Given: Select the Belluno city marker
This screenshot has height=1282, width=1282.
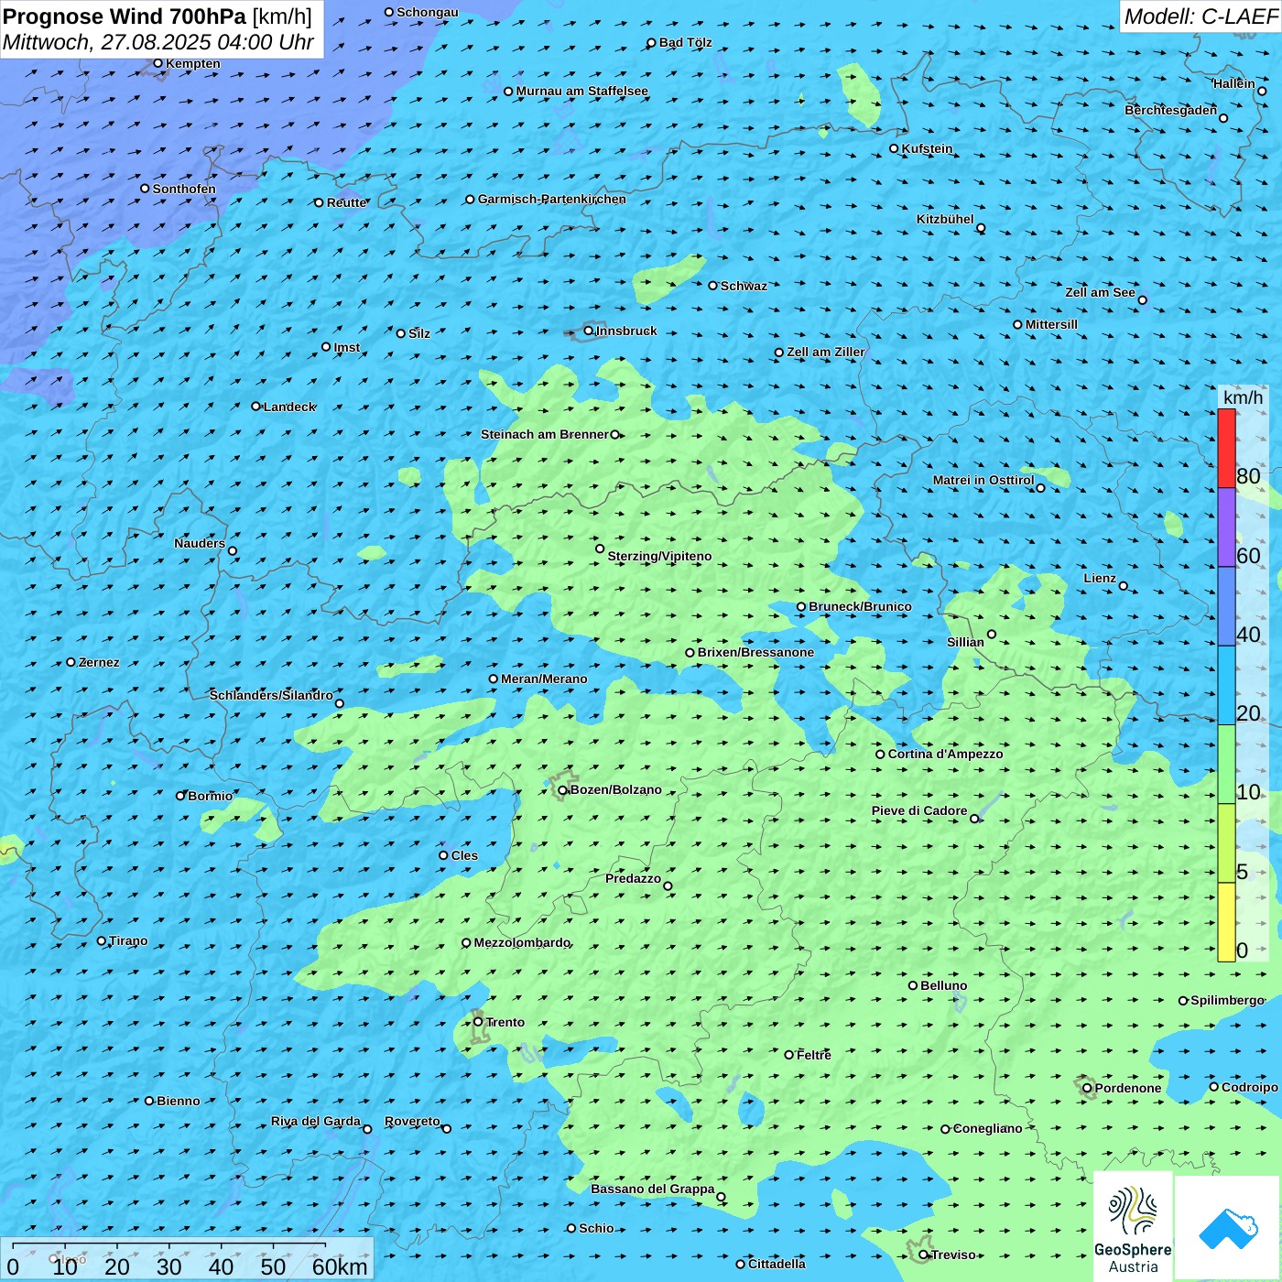Looking at the screenshot, I should click(x=913, y=985).
